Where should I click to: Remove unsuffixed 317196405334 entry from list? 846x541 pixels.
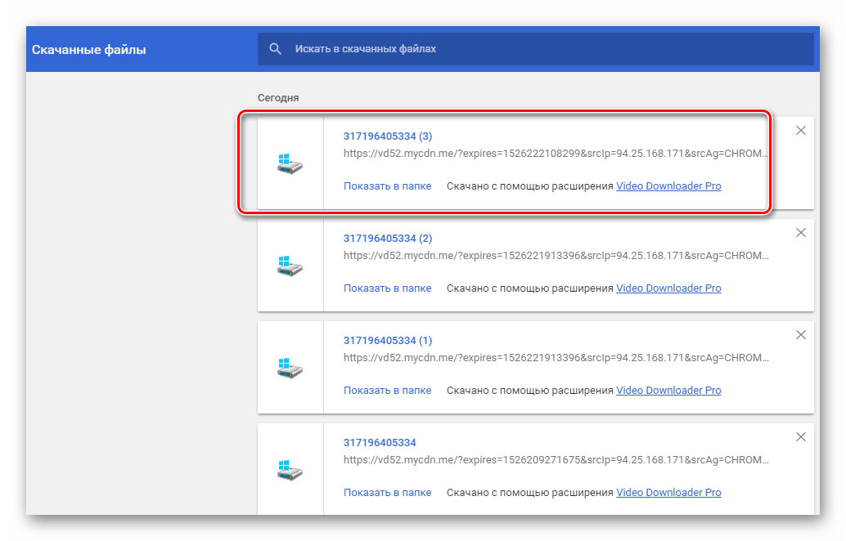click(801, 437)
